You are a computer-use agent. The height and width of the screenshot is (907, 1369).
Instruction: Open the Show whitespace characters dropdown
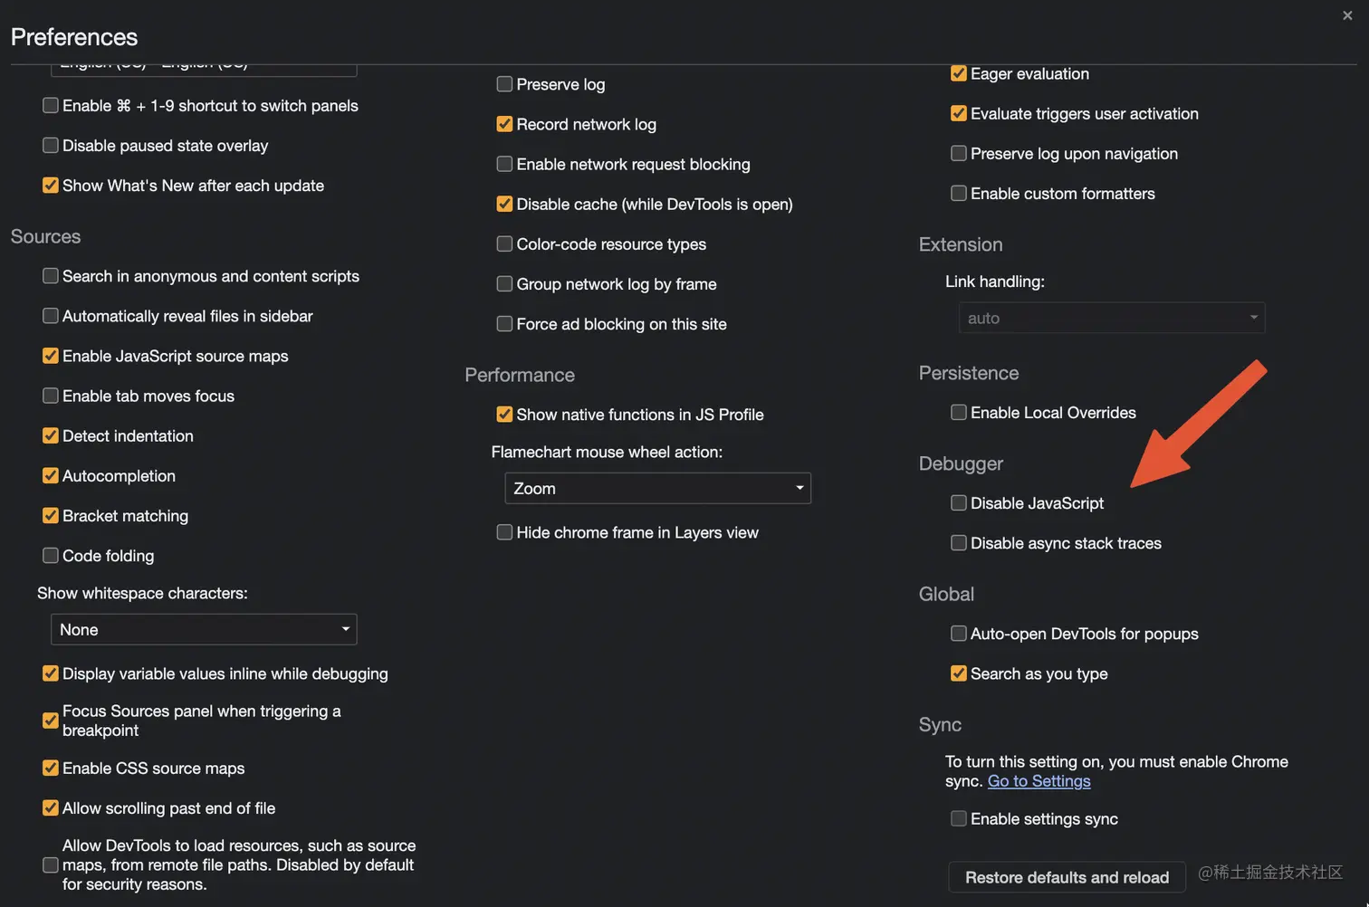[204, 630]
